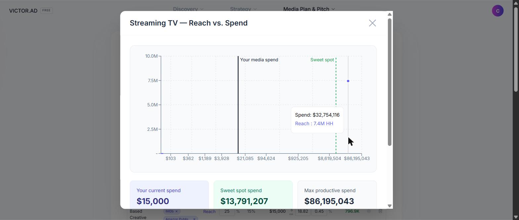Close the Reach vs. Spend dialog
The height and width of the screenshot is (220, 519).
tap(372, 23)
